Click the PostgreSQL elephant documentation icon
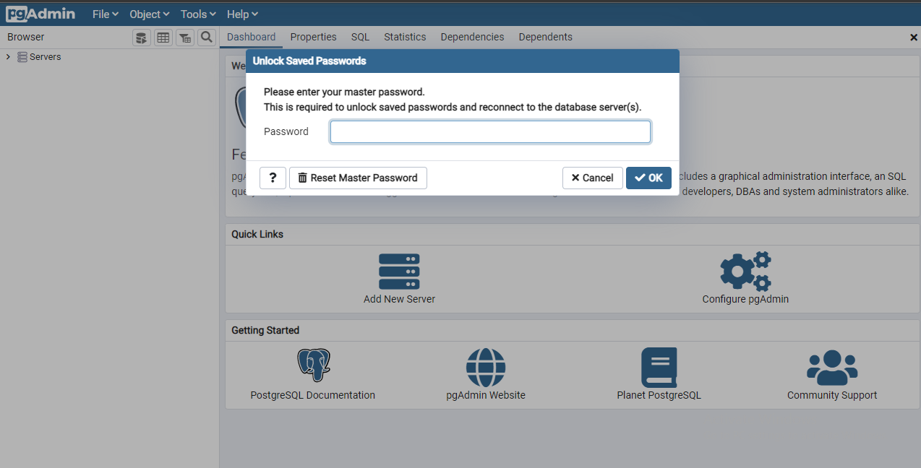This screenshot has height=468, width=921. point(313,365)
